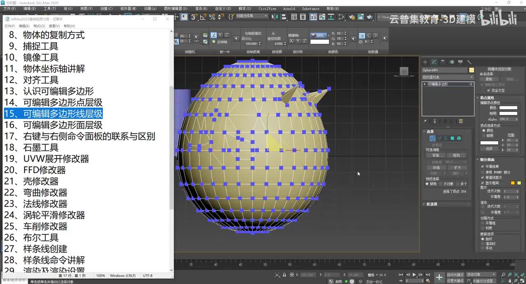The height and width of the screenshot is (284, 526).
Task: Click the 扩大 grow selection button
Action: [x=457, y=167]
